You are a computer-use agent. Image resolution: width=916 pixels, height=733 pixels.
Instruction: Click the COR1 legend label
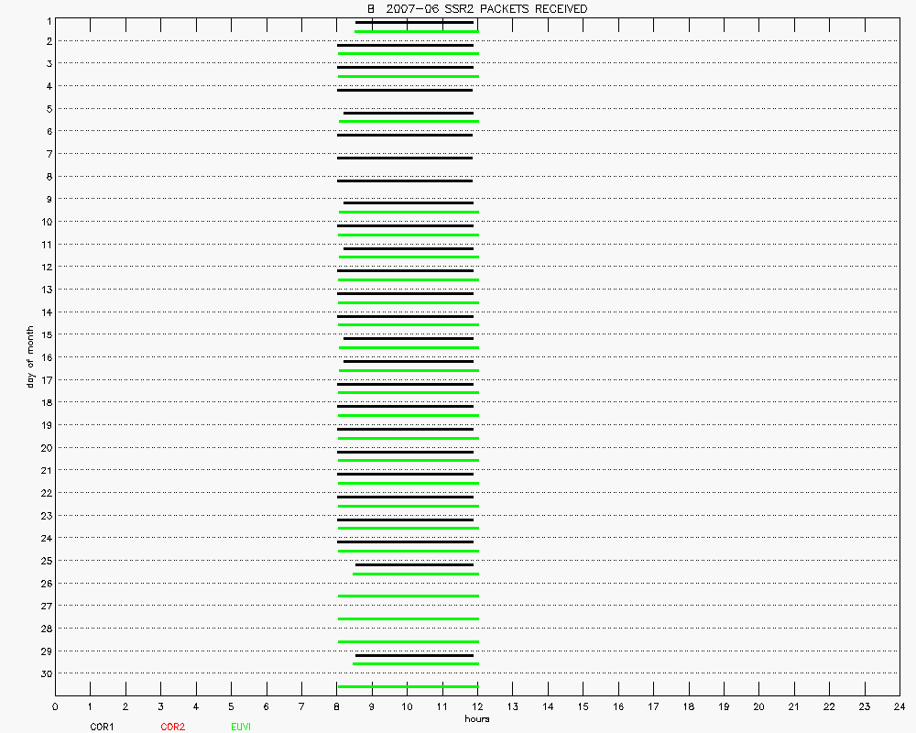101,727
